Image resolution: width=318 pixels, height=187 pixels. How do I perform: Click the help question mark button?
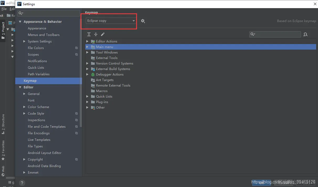pyautogui.click(x=22, y=183)
